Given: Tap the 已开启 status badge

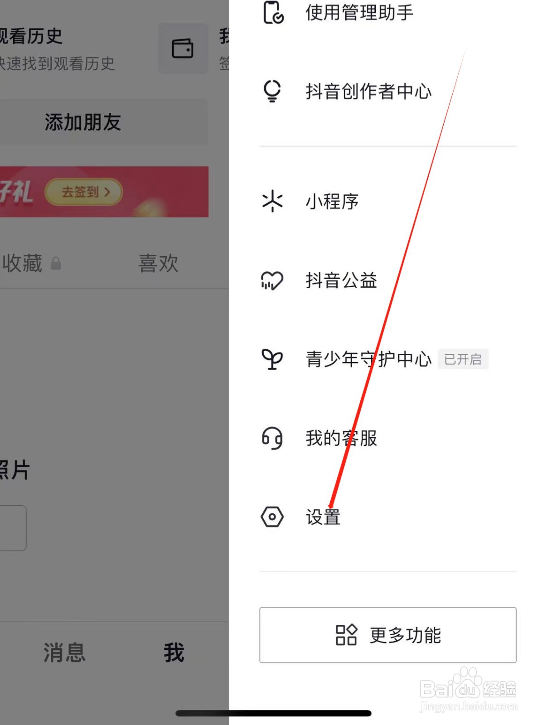Looking at the screenshot, I should click(463, 359).
